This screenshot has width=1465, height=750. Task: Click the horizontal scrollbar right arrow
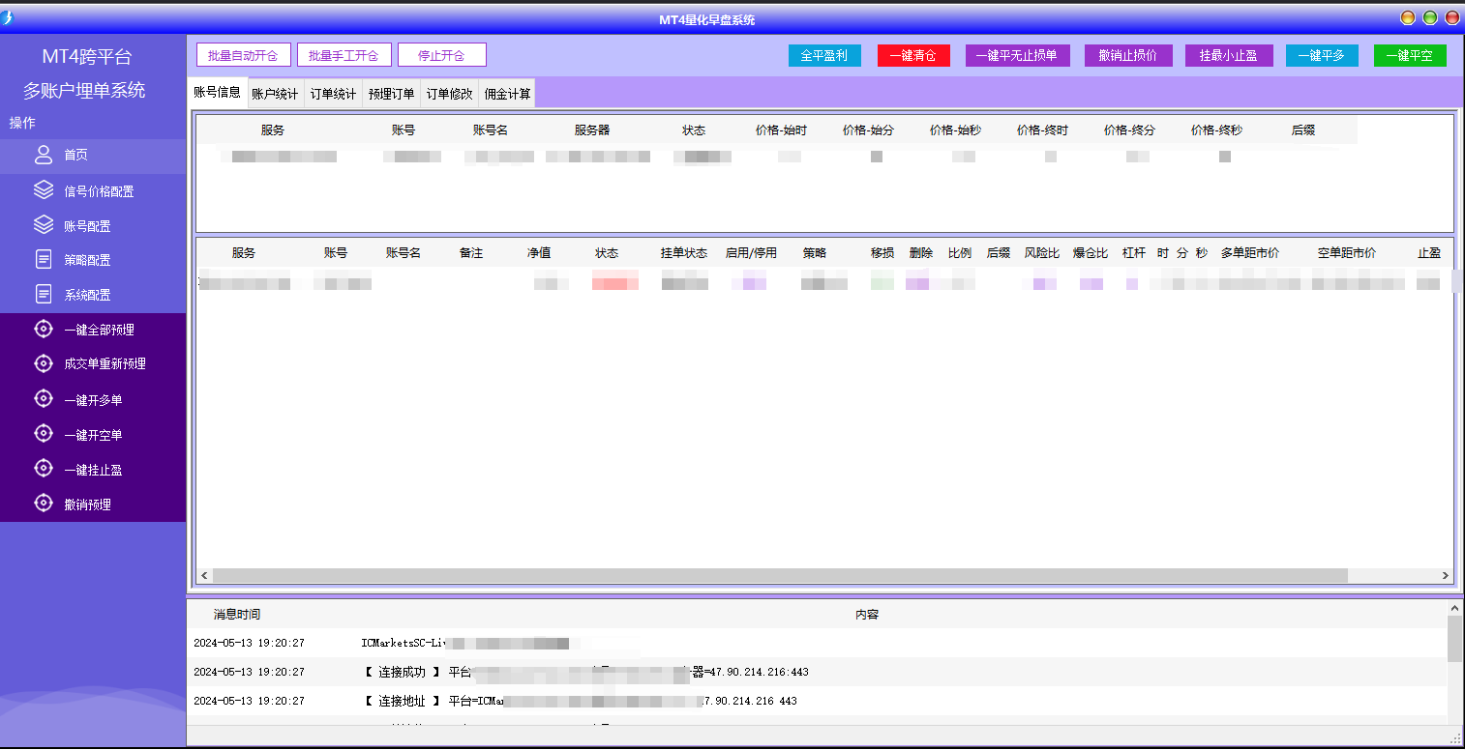(1445, 576)
